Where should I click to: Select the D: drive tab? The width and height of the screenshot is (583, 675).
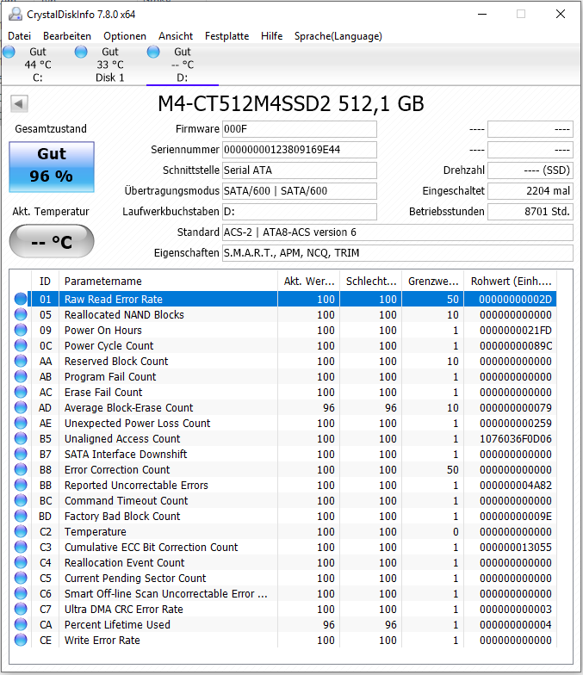(x=183, y=65)
